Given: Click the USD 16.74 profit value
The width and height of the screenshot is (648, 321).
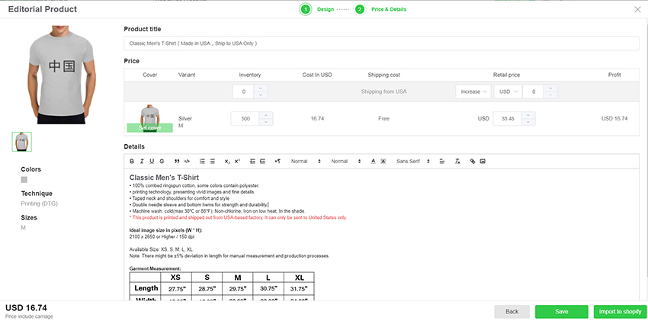Looking at the screenshot, I should (x=614, y=119).
